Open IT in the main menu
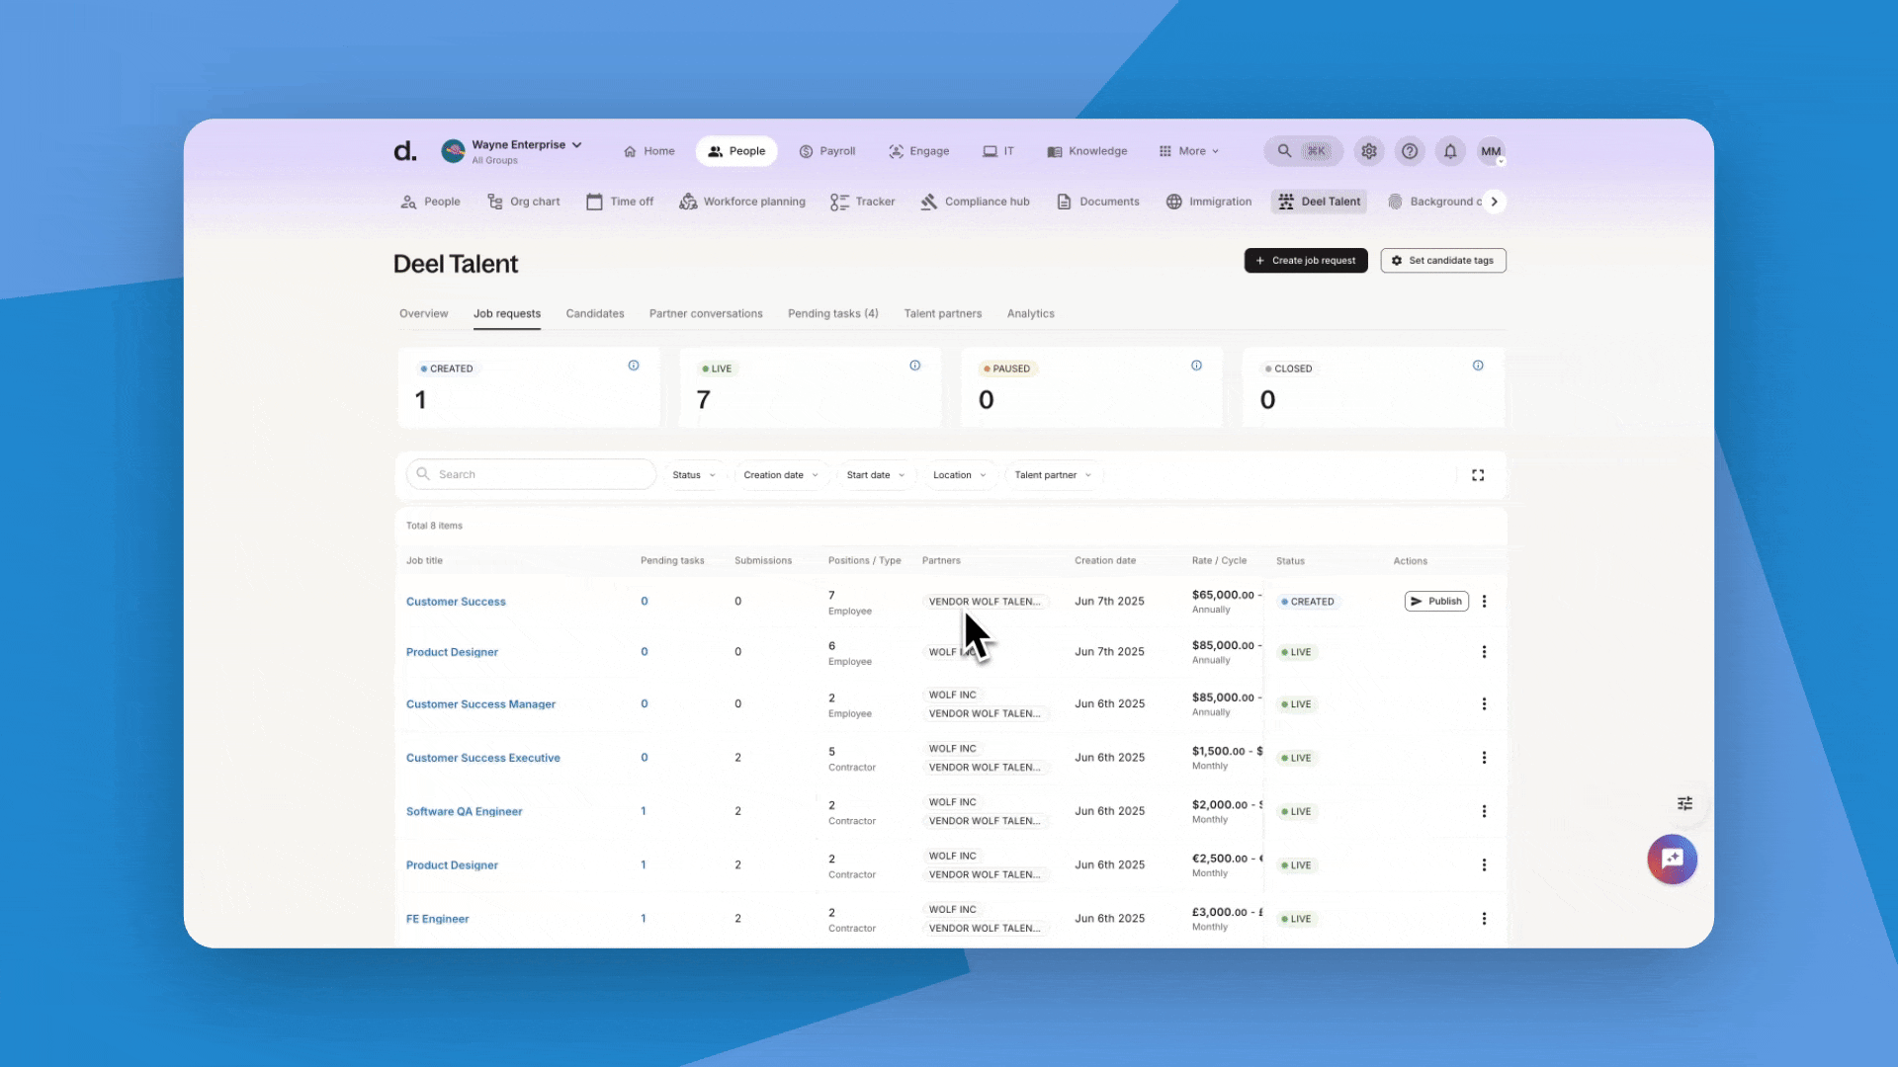Image resolution: width=1898 pixels, height=1067 pixels. pos(998,151)
